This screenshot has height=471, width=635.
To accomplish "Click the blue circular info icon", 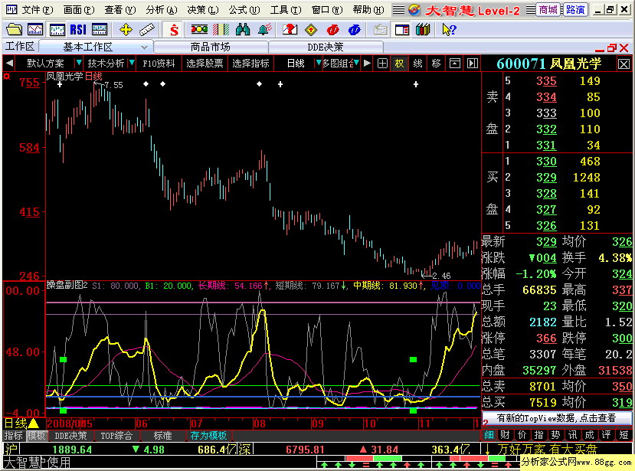I will click(355, 30).
